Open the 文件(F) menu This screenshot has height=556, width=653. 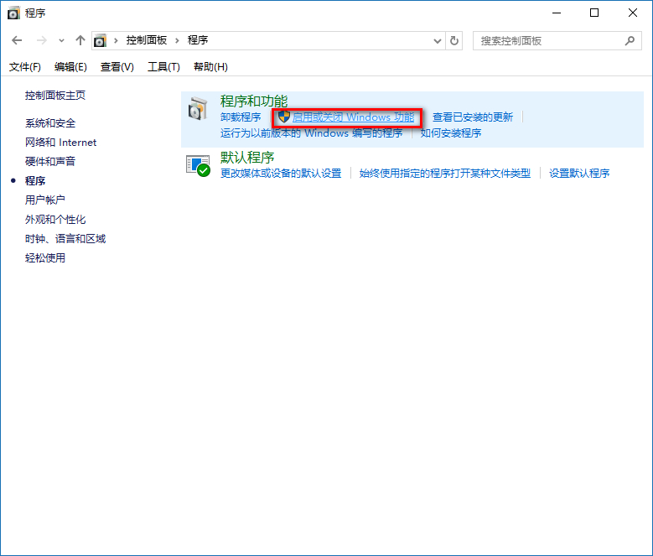pos(24,67)
